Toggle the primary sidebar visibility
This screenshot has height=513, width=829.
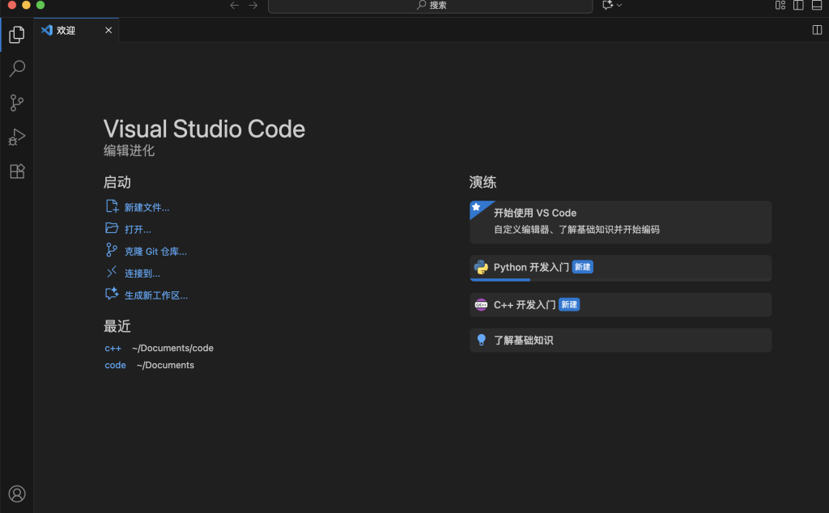[798, 6]
